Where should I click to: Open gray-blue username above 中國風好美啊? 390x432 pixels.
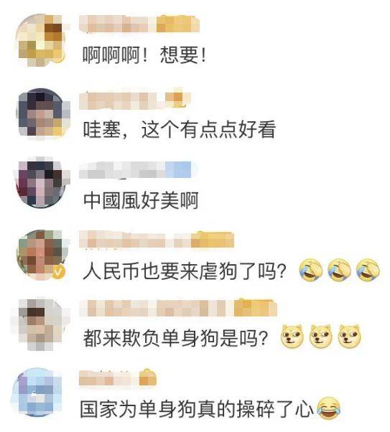[135, 169]
